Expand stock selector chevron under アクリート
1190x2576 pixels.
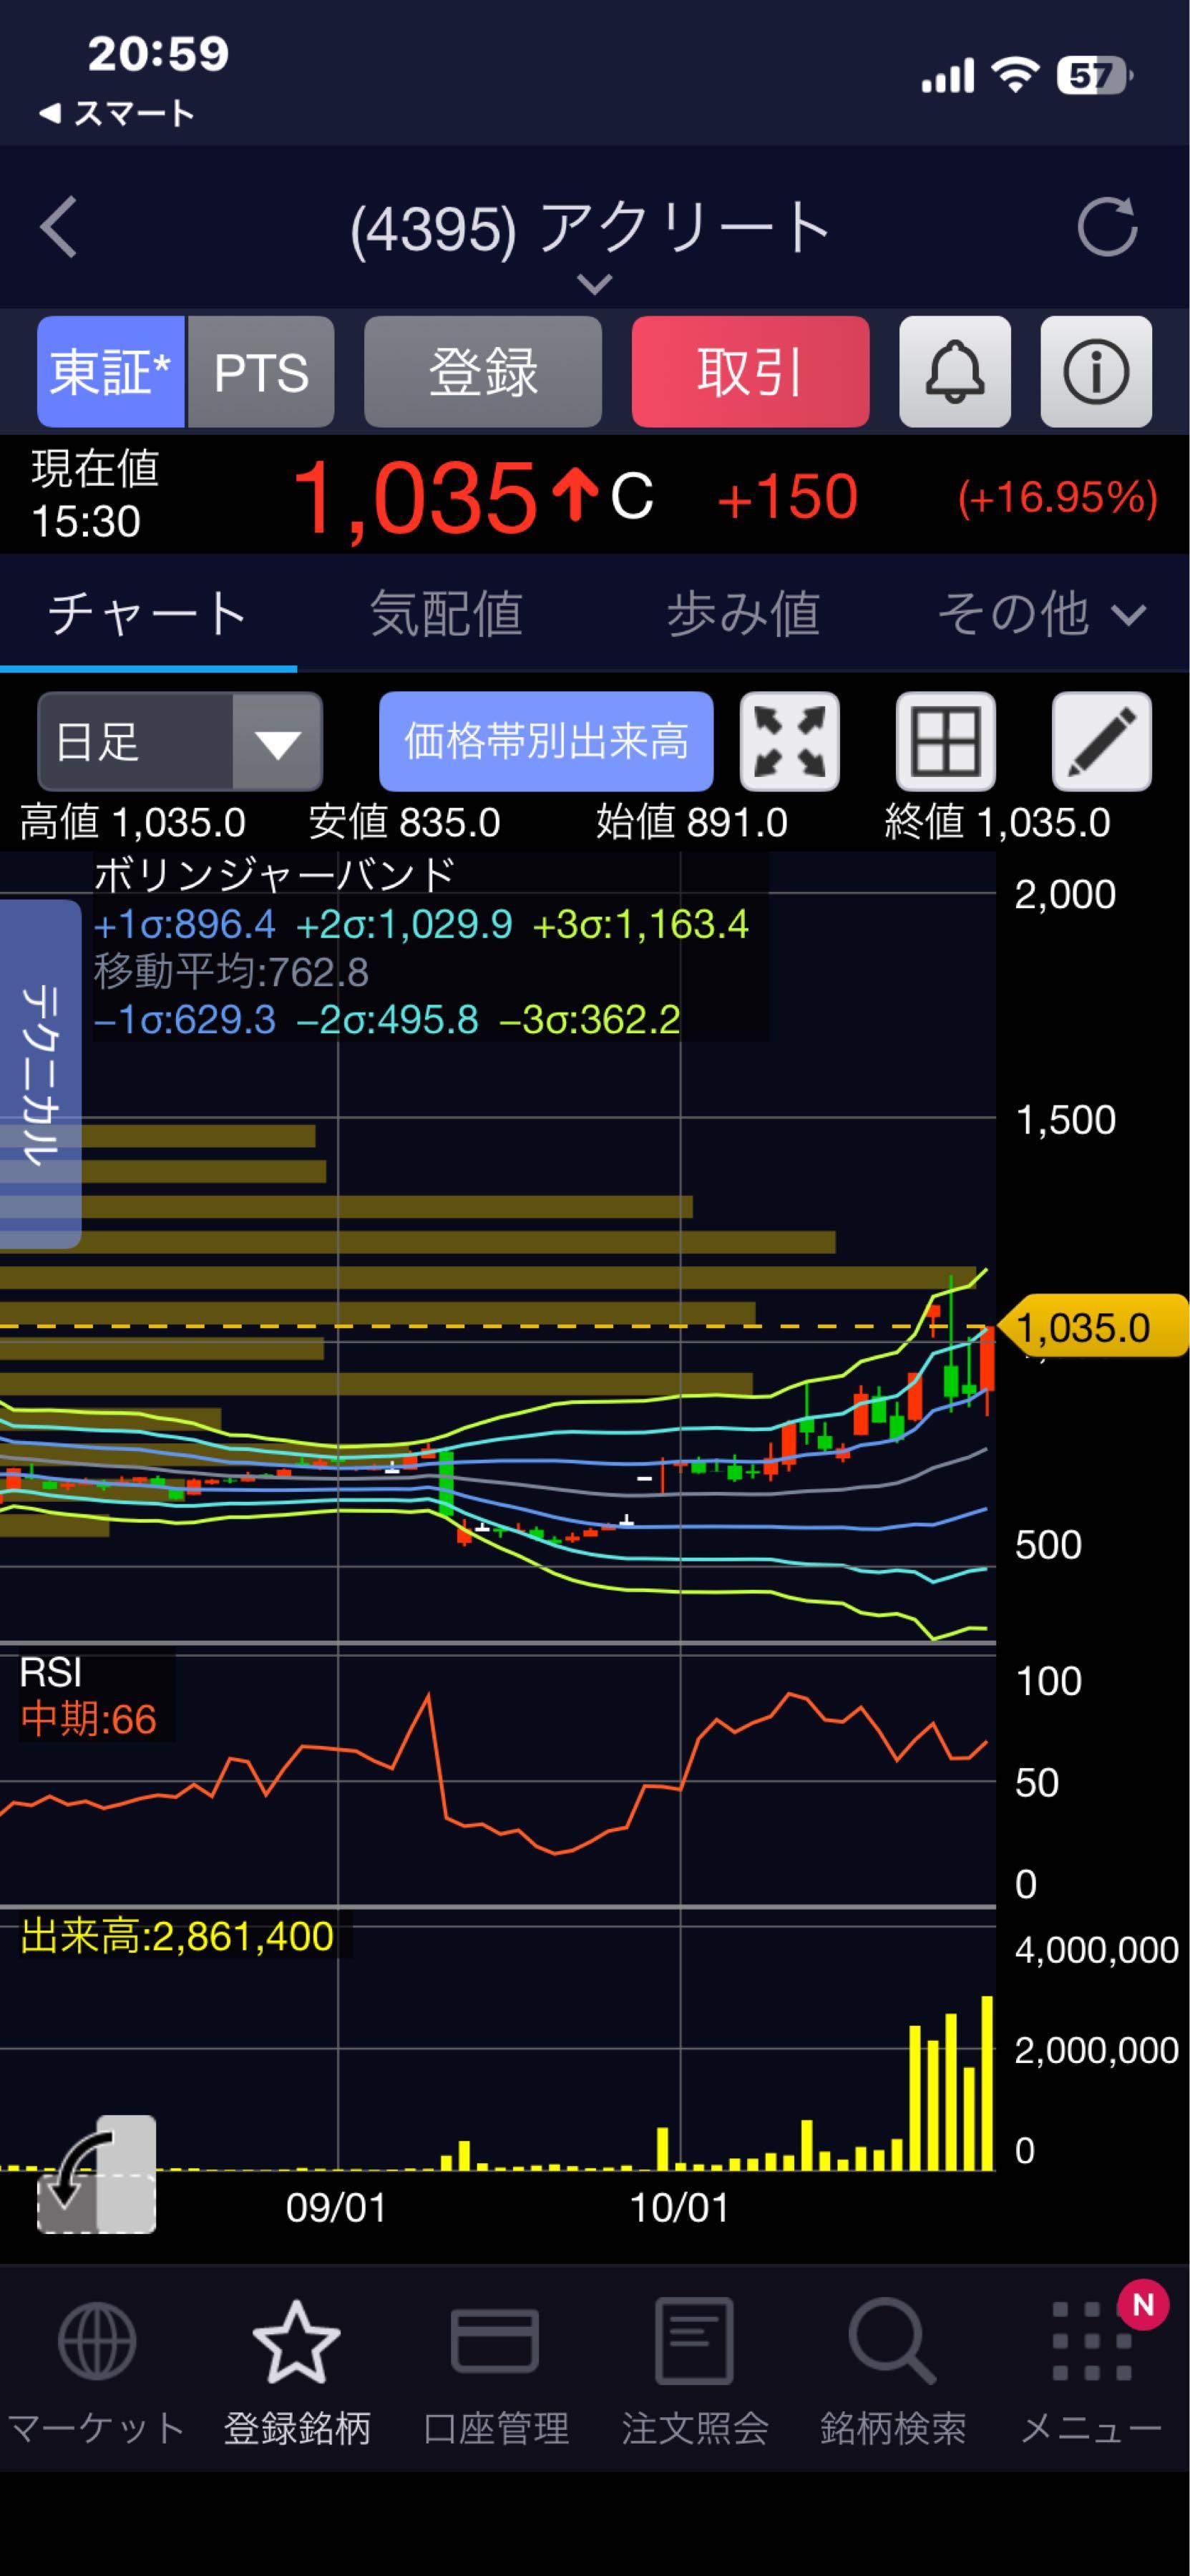pos(595,285)
